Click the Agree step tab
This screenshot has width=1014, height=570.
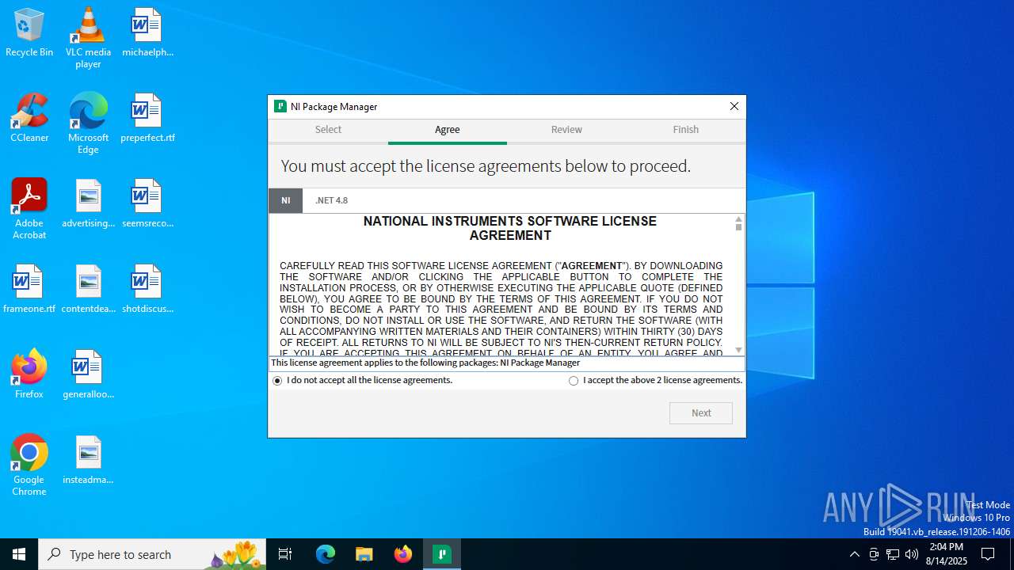[448, 130]
